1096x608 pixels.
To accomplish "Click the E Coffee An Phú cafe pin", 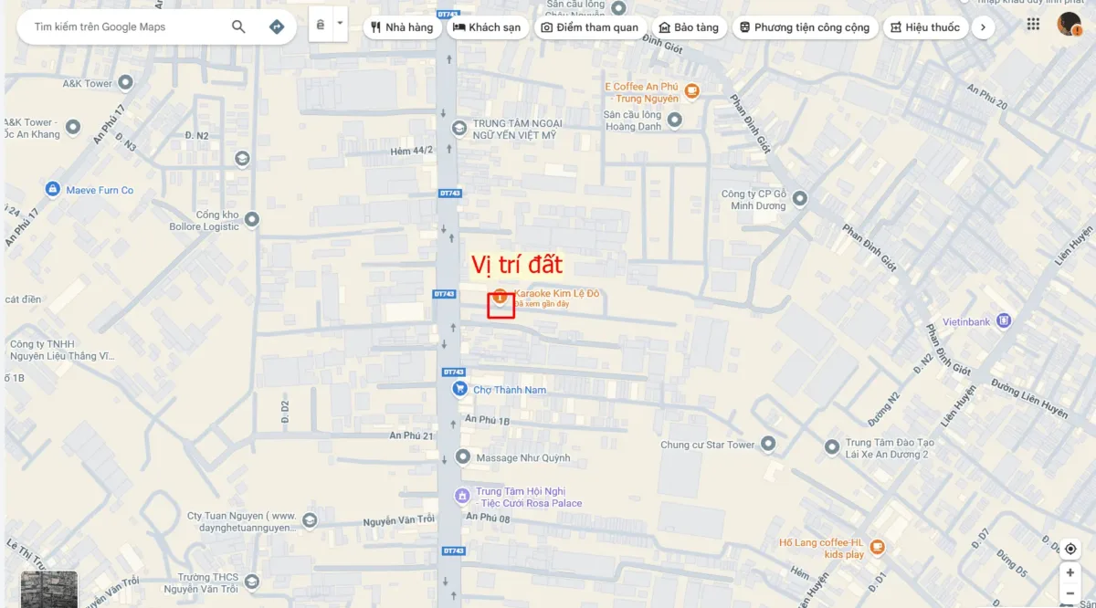I will pyautogui.click(x=692, y=90).
